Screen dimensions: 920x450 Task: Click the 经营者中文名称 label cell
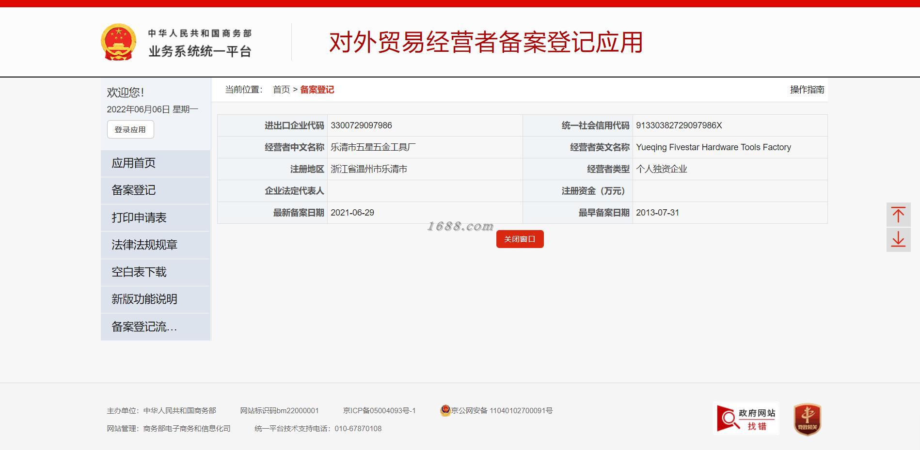[x=272, y=147]
